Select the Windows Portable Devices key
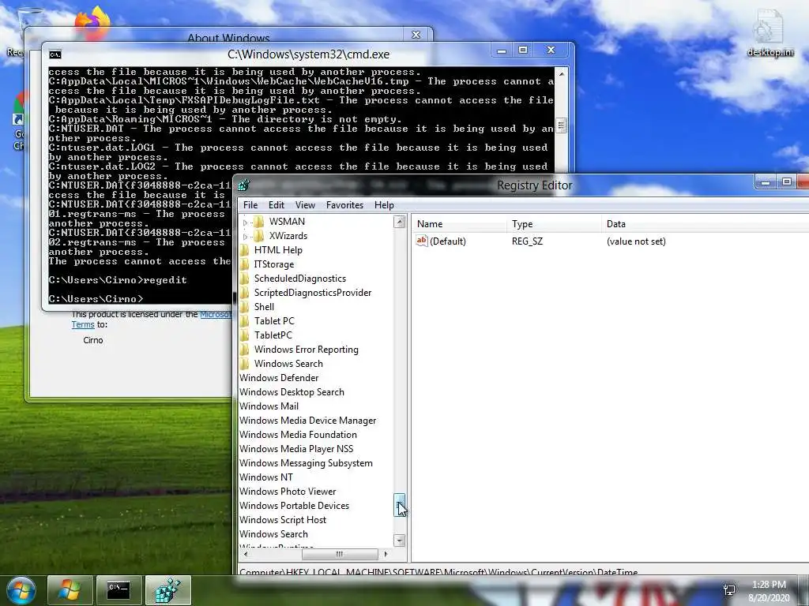 (294, 506)
